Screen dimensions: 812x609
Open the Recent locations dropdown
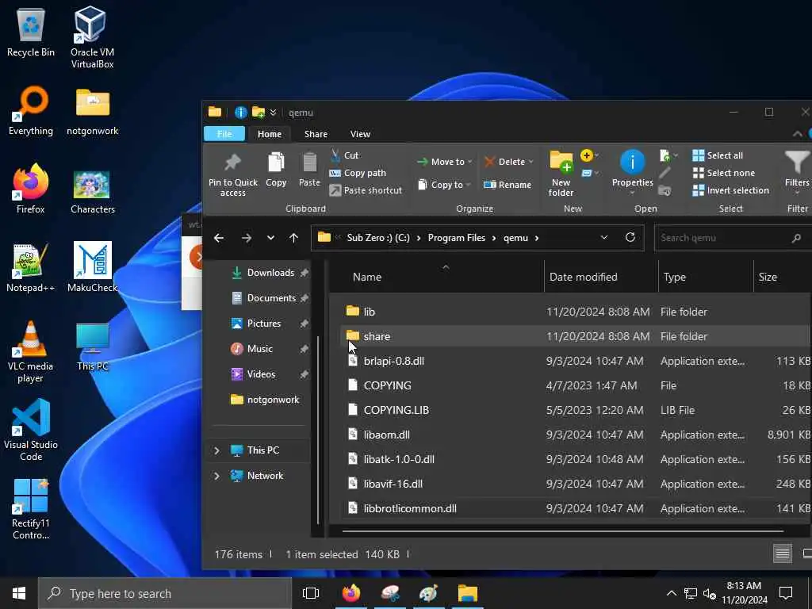tap(270, 238)
